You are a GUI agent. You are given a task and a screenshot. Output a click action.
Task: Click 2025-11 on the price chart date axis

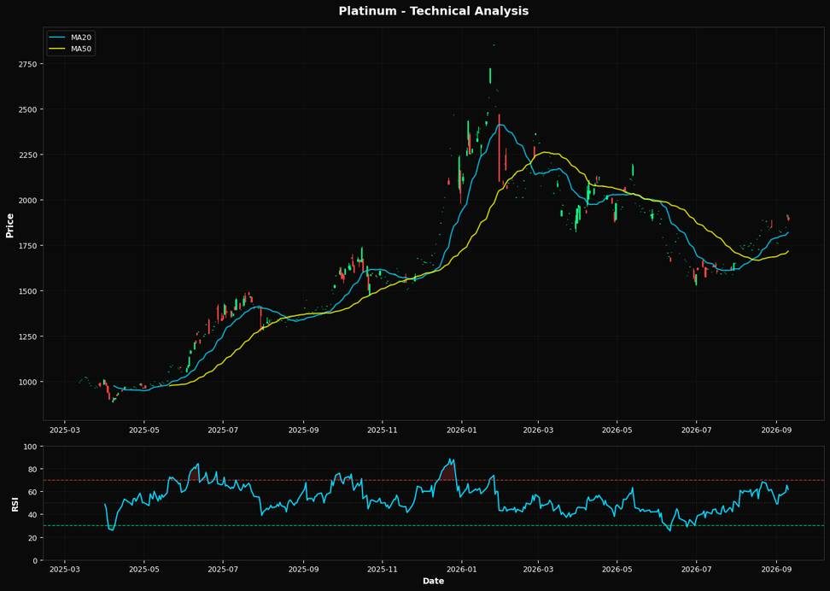(x=383, y=430)
